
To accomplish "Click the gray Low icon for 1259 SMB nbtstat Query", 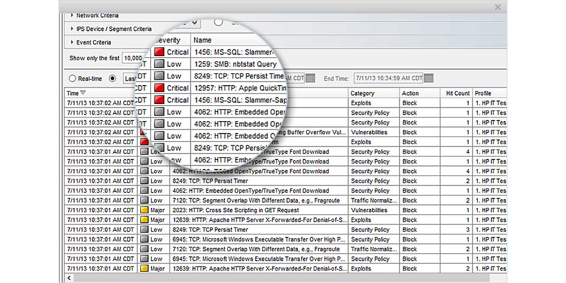I will (159, 64).
